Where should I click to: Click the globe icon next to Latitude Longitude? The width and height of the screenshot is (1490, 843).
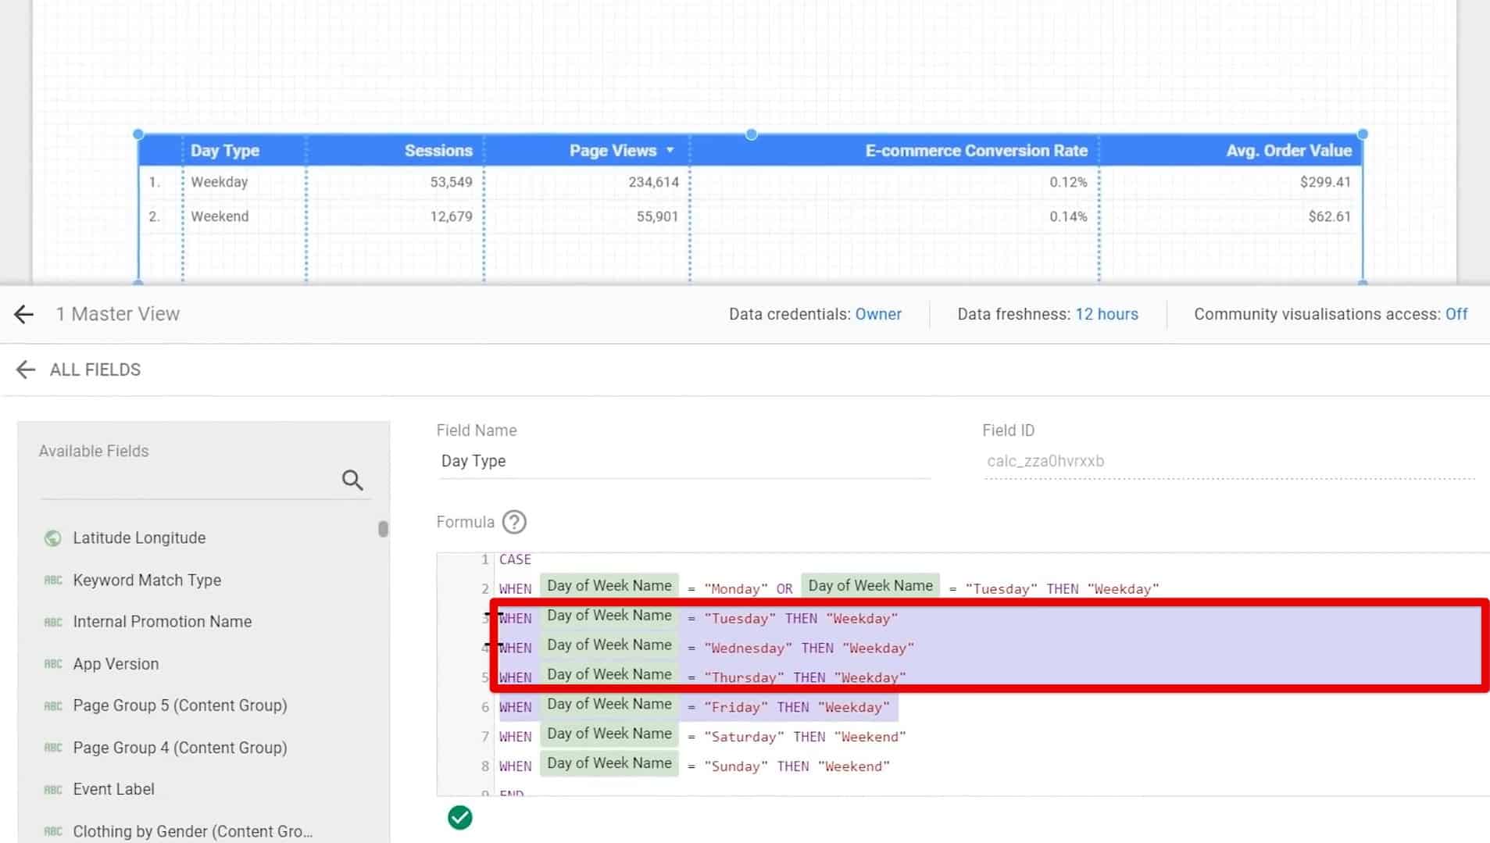(52, 538)
